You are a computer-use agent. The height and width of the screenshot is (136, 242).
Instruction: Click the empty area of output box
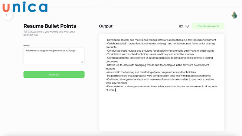click(162, 112)
